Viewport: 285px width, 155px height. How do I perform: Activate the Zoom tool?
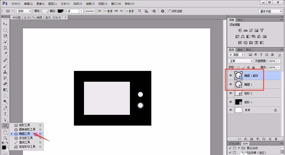point(5,138)
